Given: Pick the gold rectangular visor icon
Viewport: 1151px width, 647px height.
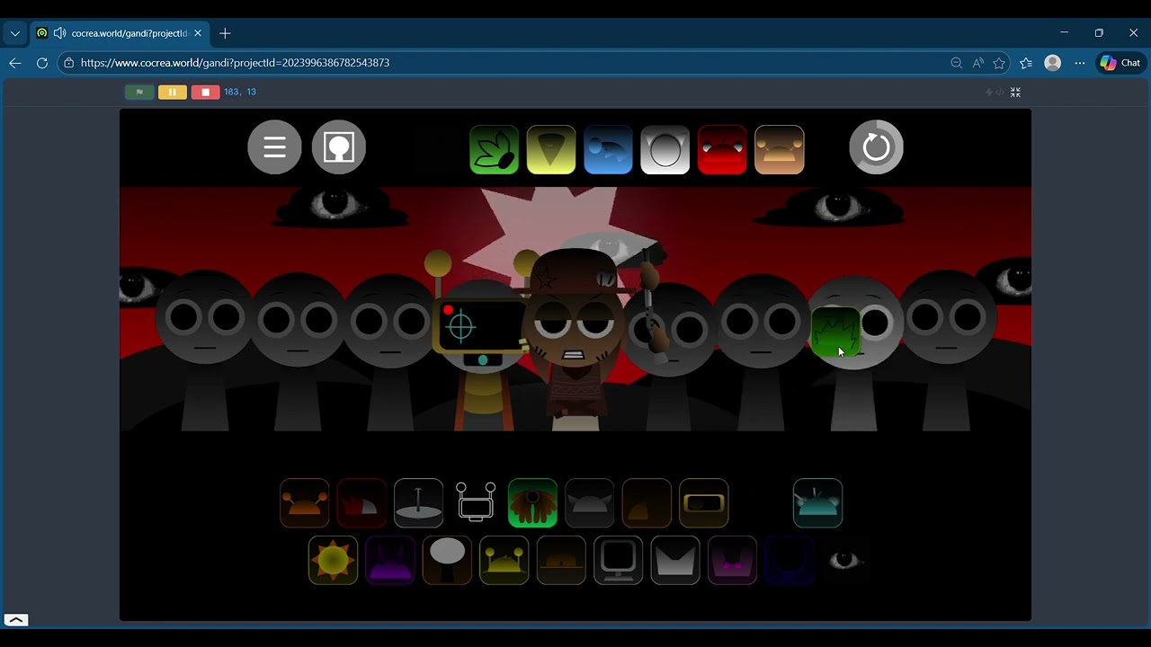Looking at the screenshot, I should tap(703, 503).
